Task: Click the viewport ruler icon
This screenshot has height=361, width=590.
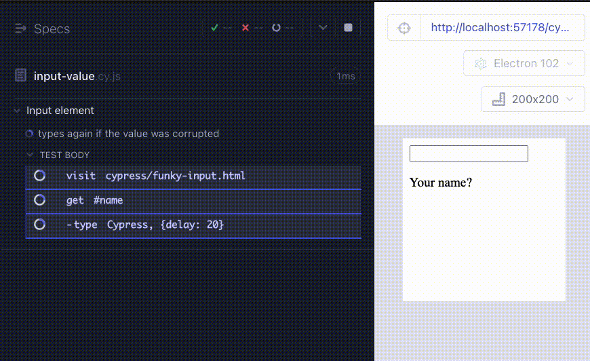Action: coord(499,99)
